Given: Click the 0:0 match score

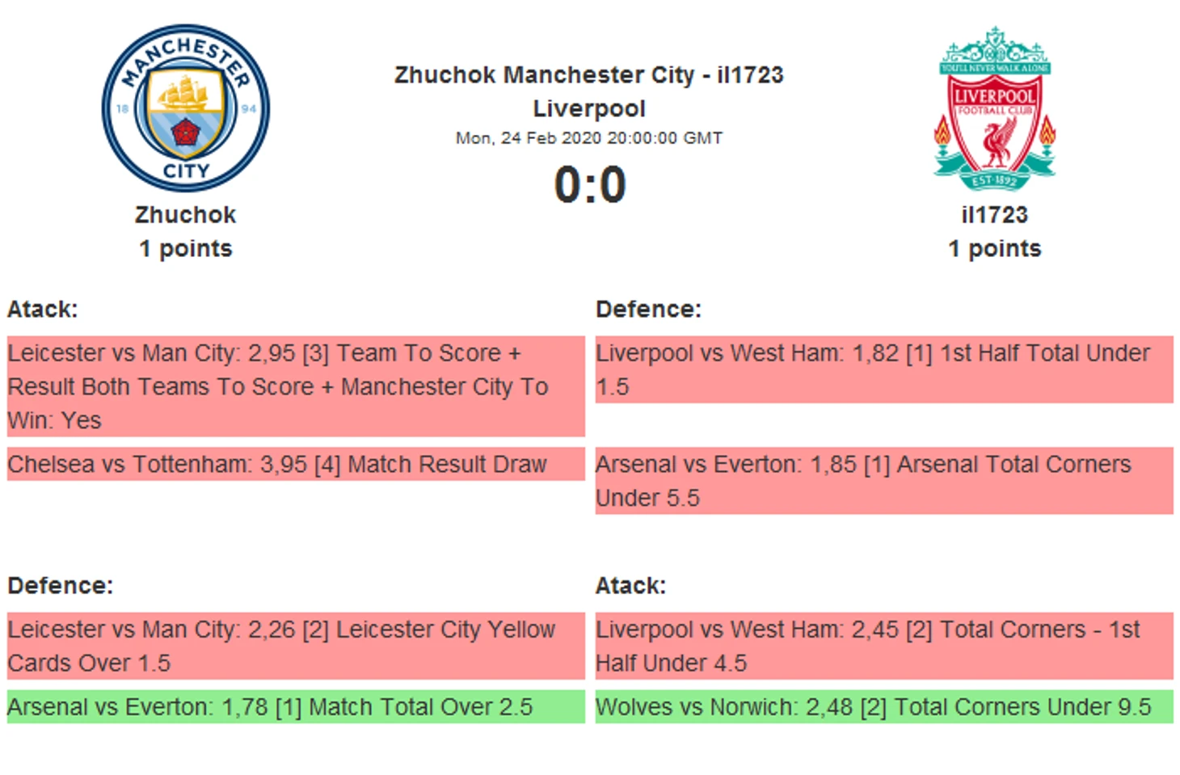Looking at the screenshot, I should [x=590, y=184].
